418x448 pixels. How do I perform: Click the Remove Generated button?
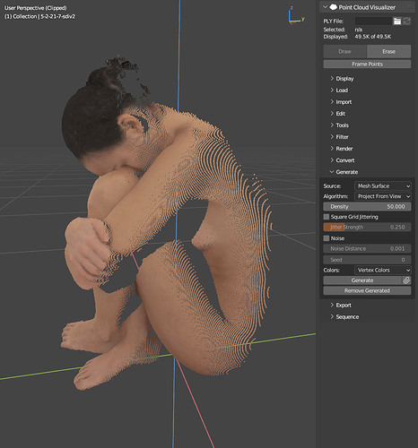367,290
